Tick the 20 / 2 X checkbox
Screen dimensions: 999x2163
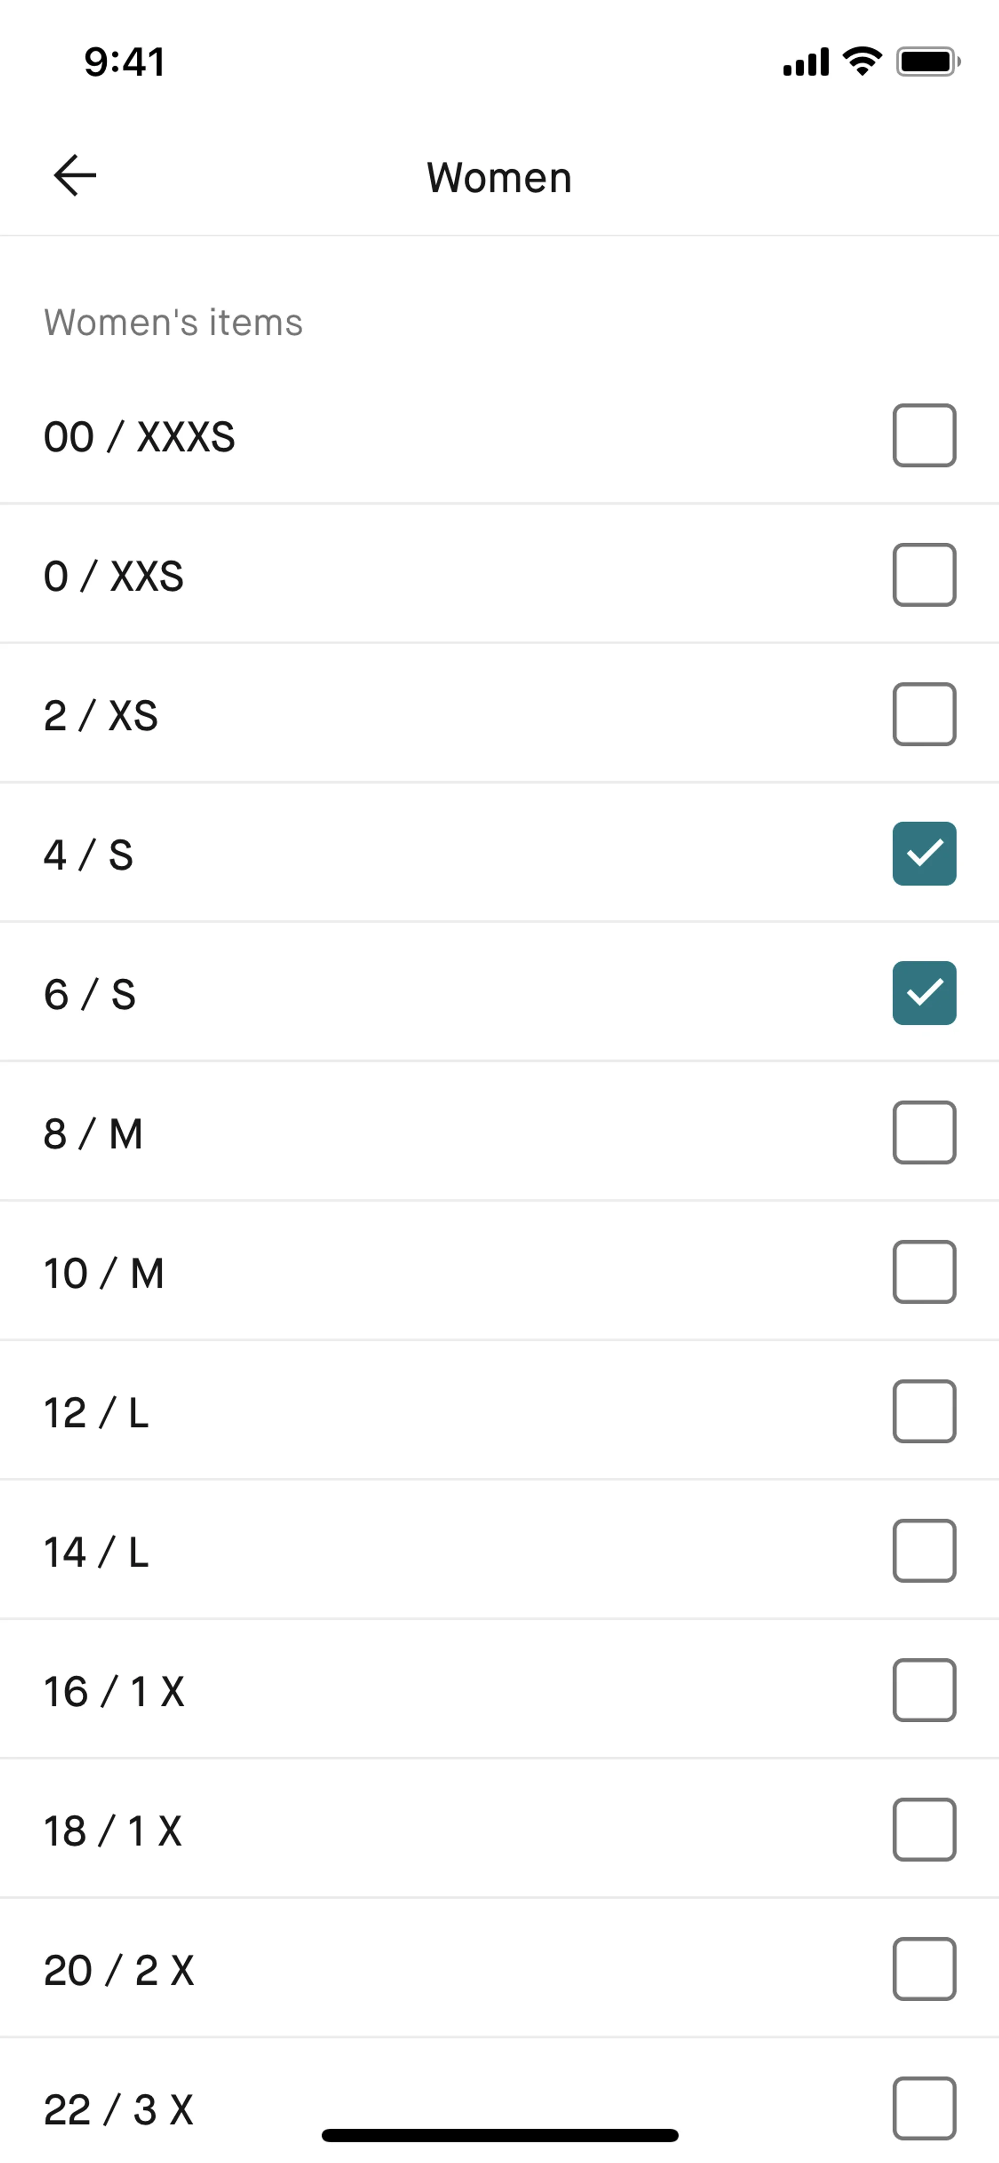click(x=924, y=1968)
